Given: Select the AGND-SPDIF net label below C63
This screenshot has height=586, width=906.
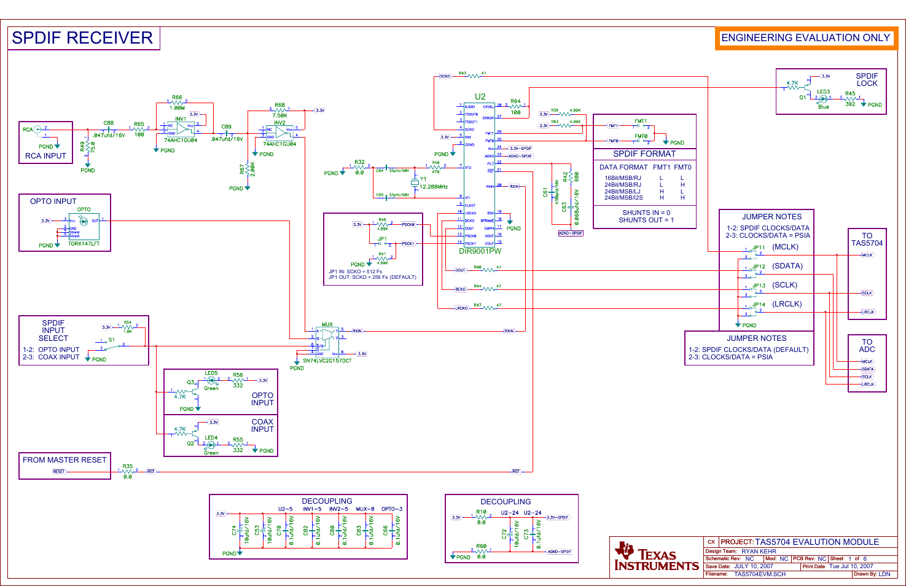Looking at the screenshot, I should coord(571,233).
